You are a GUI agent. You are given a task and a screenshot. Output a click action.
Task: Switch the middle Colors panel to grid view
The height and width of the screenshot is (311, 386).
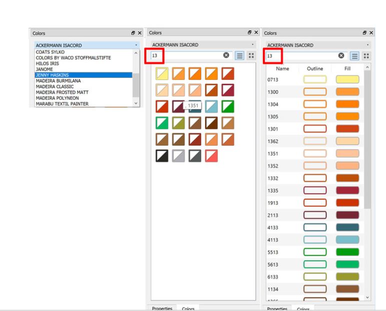coord(251,55)
